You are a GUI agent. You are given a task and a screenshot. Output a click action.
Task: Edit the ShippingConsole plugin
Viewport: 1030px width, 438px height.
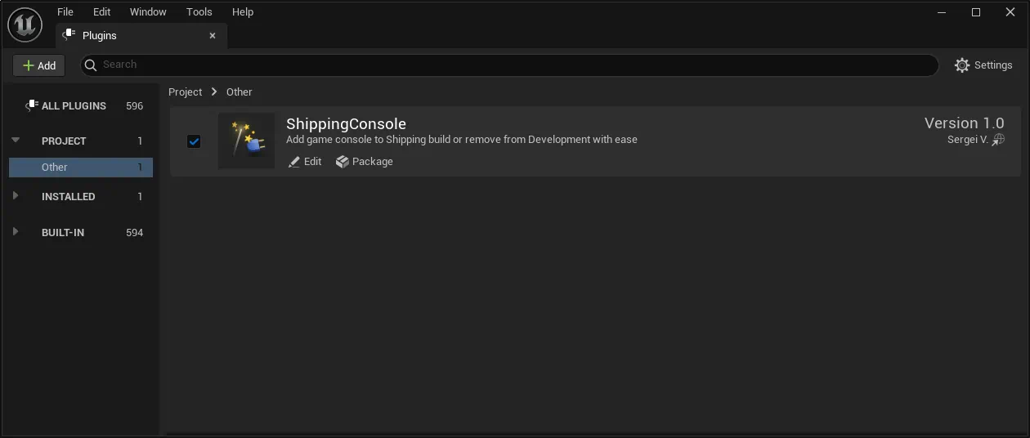coord(305,162)
